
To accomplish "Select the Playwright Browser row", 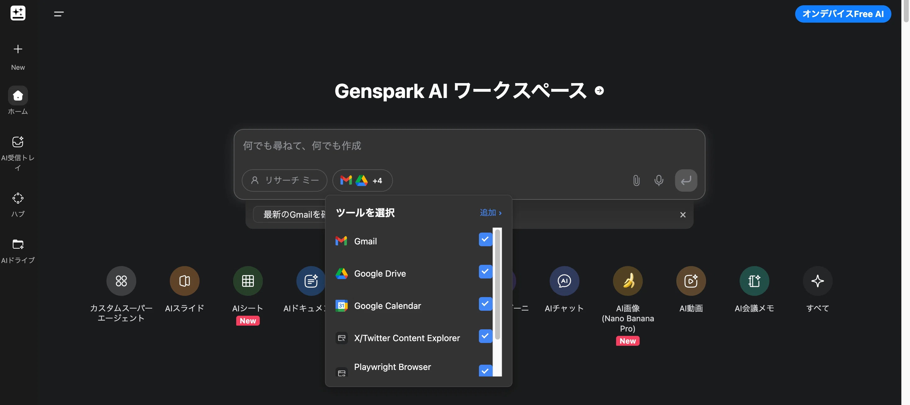I will [413, 368].
